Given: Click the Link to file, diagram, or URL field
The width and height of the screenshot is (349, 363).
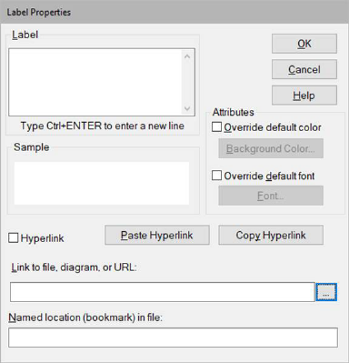Looking at the screenshot, I should 163,292.
